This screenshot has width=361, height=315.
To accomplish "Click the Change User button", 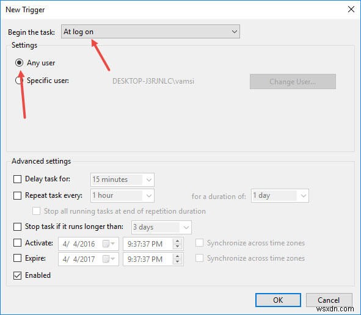I will [x=293, y=81].
